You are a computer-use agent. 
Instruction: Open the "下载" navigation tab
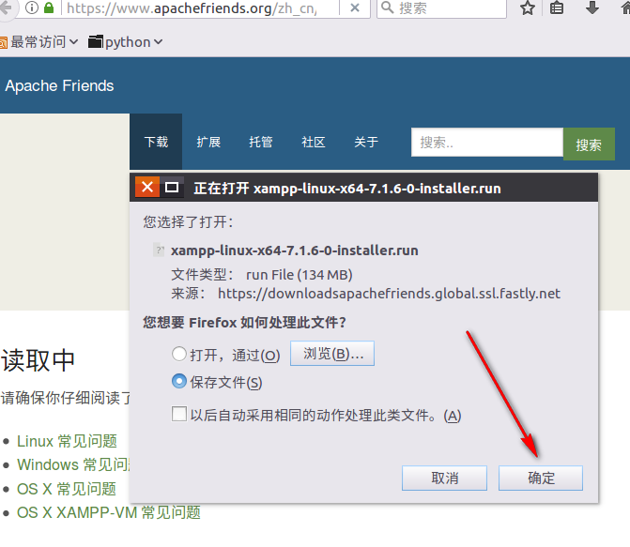pos(156,142)
